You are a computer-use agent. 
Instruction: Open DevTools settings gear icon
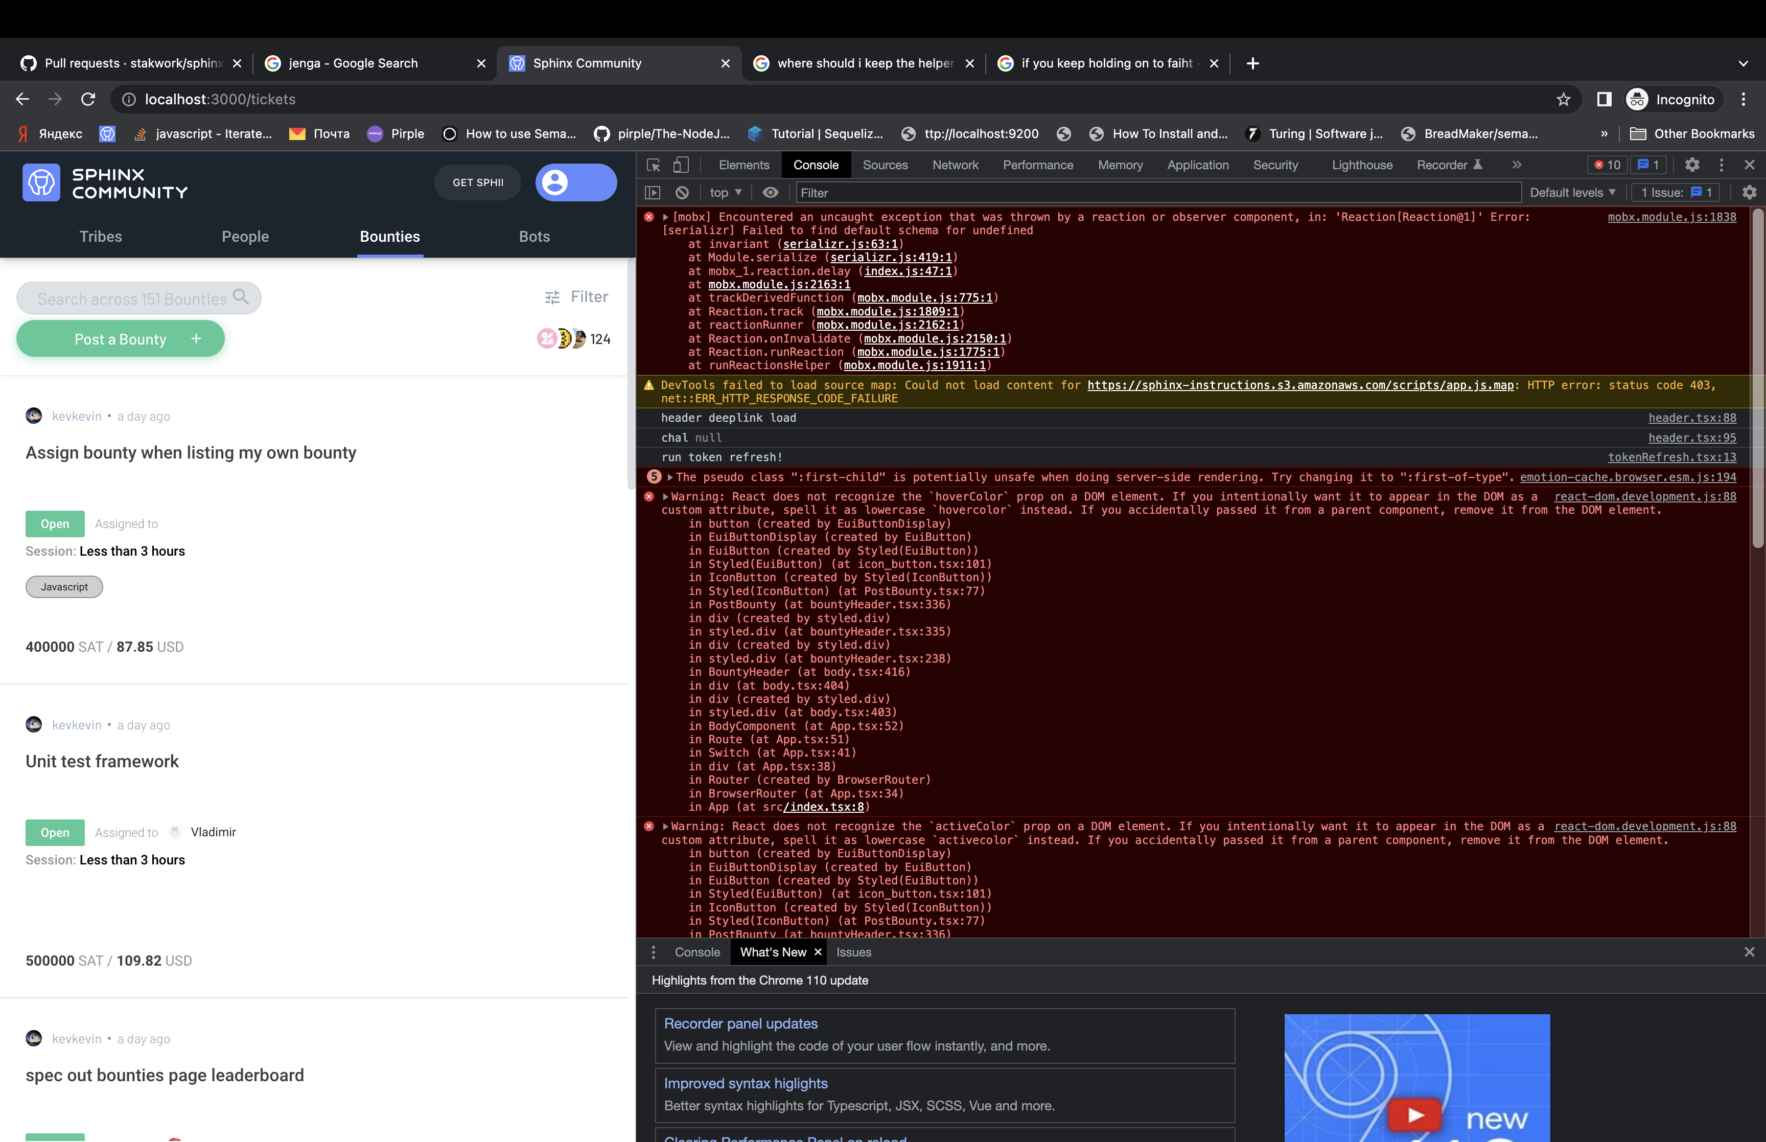point(1692,165)
